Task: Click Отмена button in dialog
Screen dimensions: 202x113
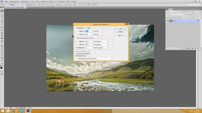Action: tap(121, 32)
